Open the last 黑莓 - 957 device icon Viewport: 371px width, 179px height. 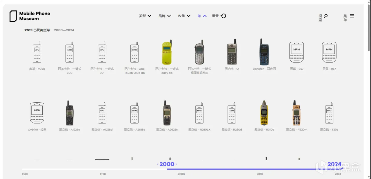click(x=329, y=52)
